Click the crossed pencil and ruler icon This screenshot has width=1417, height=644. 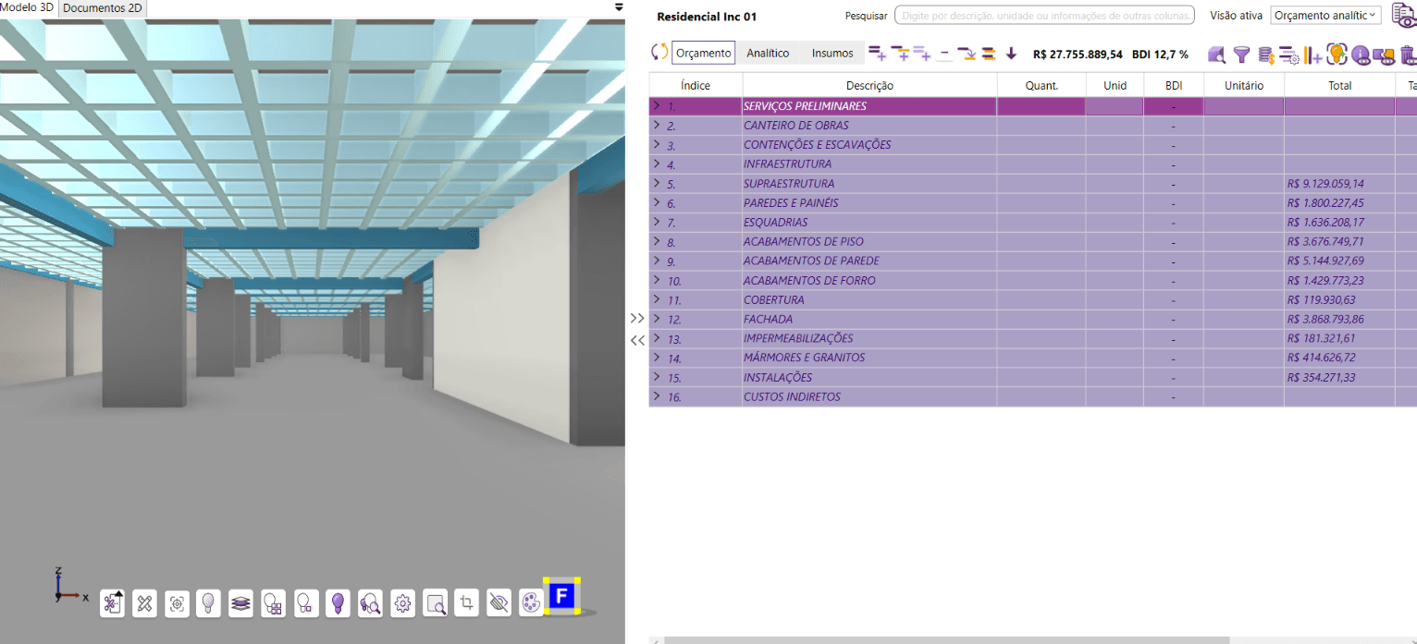pos(144,603)
